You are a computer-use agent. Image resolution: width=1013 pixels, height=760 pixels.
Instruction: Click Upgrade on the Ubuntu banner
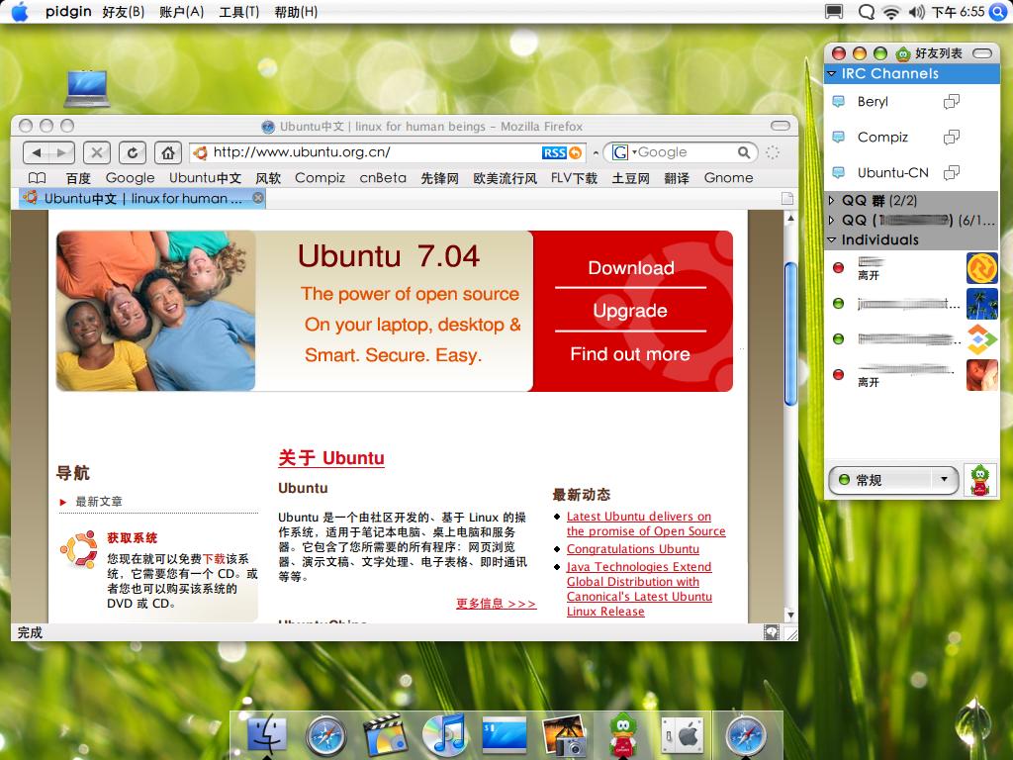click(x=630, y=311)
